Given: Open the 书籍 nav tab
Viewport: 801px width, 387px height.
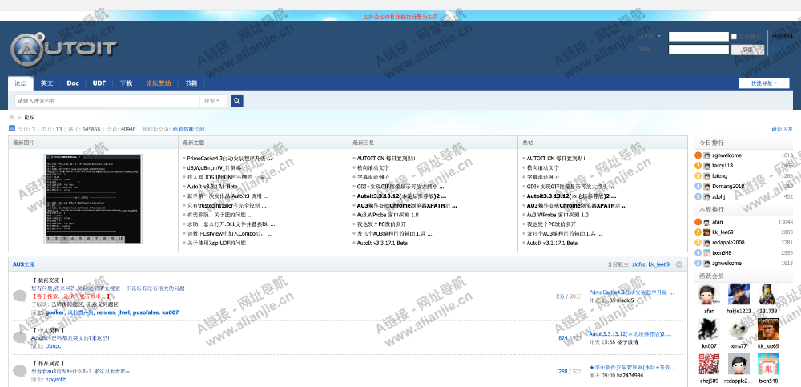Looking at the screenshot, I should click(x=191, y=83).
